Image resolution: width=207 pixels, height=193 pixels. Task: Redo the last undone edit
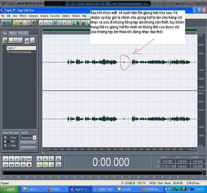coord(46,23)
